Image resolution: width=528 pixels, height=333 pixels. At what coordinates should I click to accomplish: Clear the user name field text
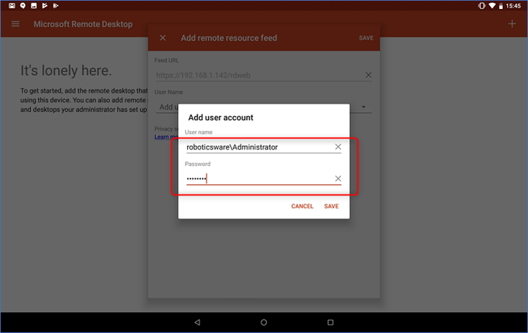pyautogui.click(x=338, y=147)
